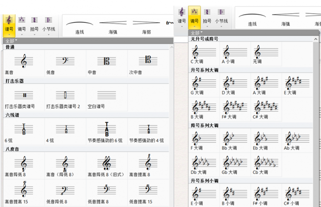This screenshot has width=321, height=207.
Task: Pick the 空白谱号 blank clef
Action: point(107,97)
